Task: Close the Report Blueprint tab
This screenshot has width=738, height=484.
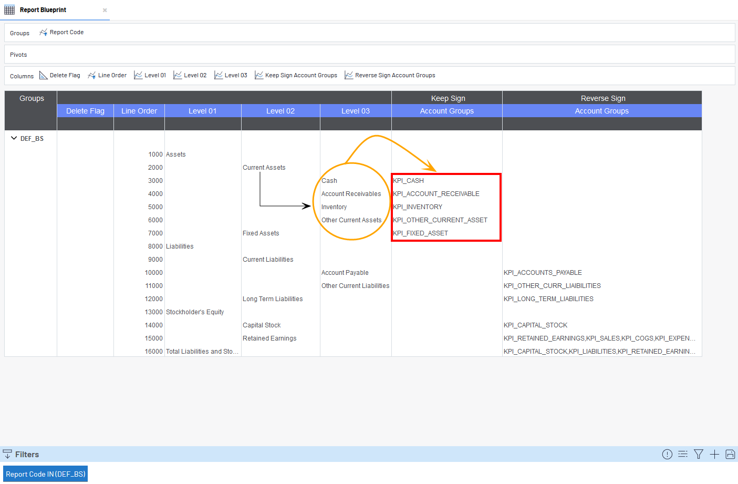Action: 105,10
